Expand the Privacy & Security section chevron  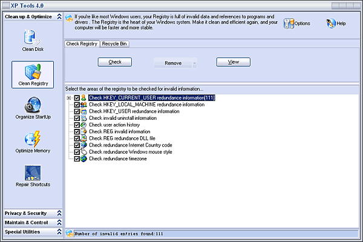coord(59,213)
